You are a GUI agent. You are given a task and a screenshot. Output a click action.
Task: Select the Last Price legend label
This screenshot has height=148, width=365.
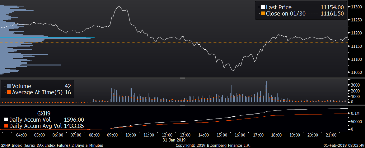[x=278, y=7]
